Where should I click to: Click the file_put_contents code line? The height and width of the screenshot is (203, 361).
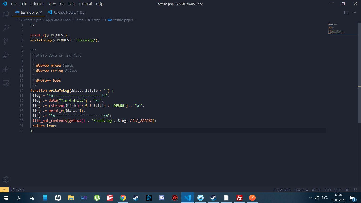pos(94,121)
